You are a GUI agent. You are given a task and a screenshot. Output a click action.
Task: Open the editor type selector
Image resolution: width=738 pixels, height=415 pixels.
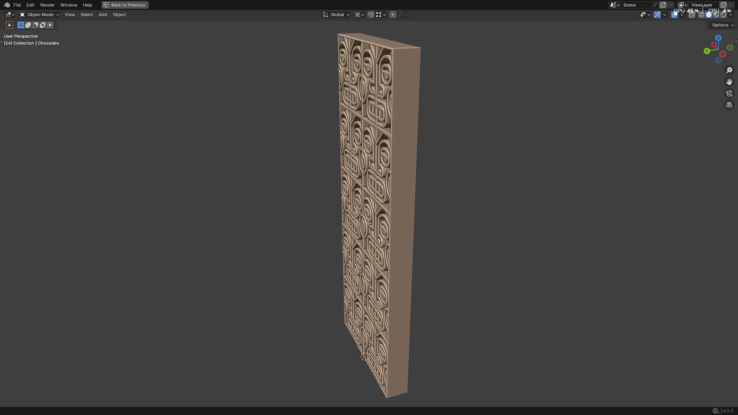[x=10, y=15]
